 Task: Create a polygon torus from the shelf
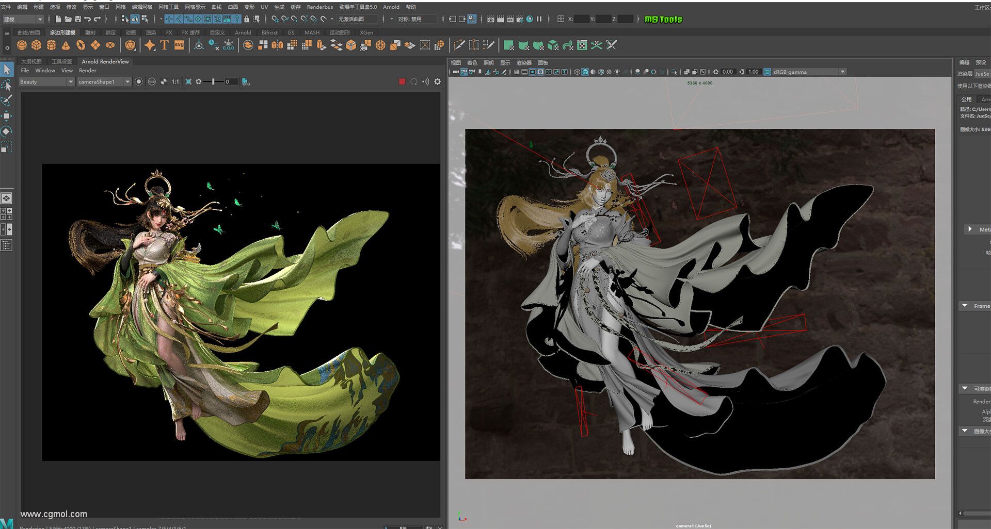[x=81, y=45]
